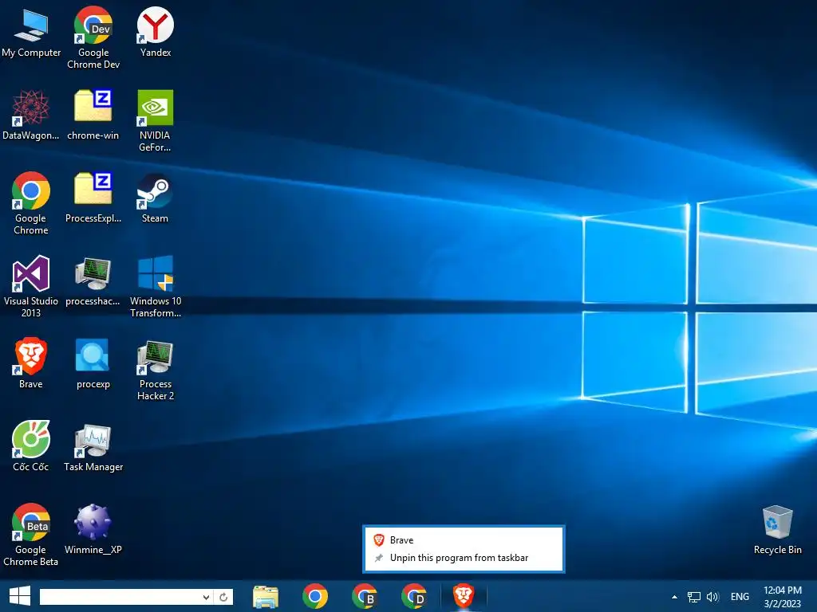Choose Unpin this program from taskbar
This screenshot has height=612, width=817.
tap(464, 558)
